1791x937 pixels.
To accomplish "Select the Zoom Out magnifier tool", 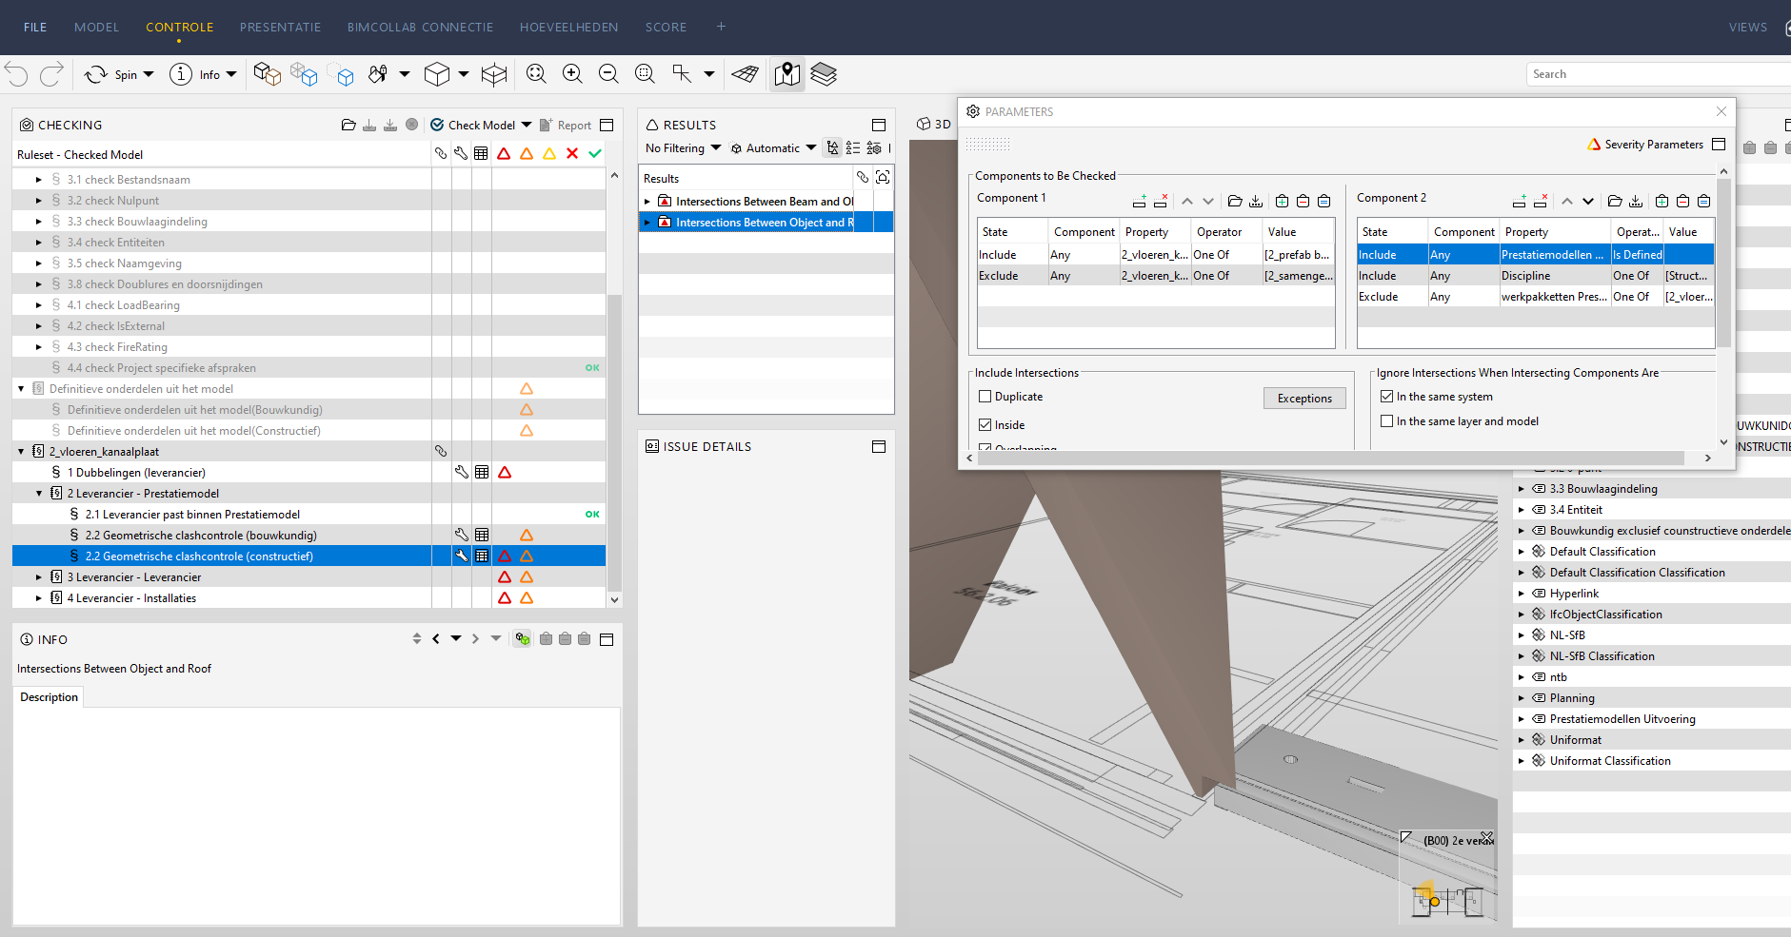I will pyautogui.click(x=608, y=74).
